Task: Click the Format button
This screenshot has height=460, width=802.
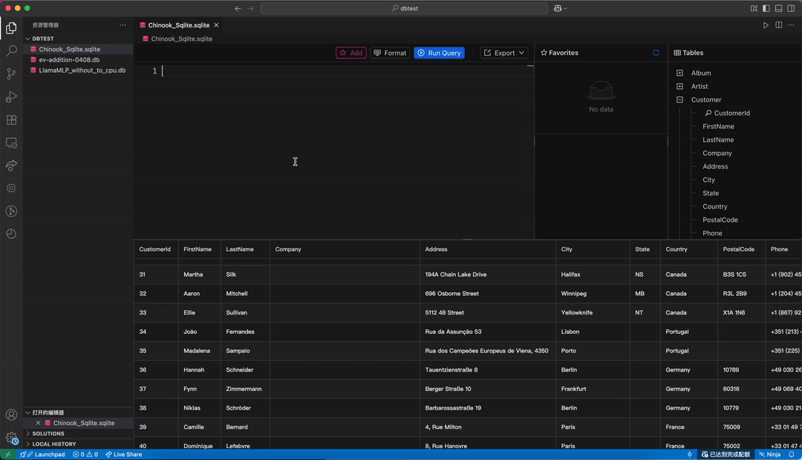Action: [390, 53]
